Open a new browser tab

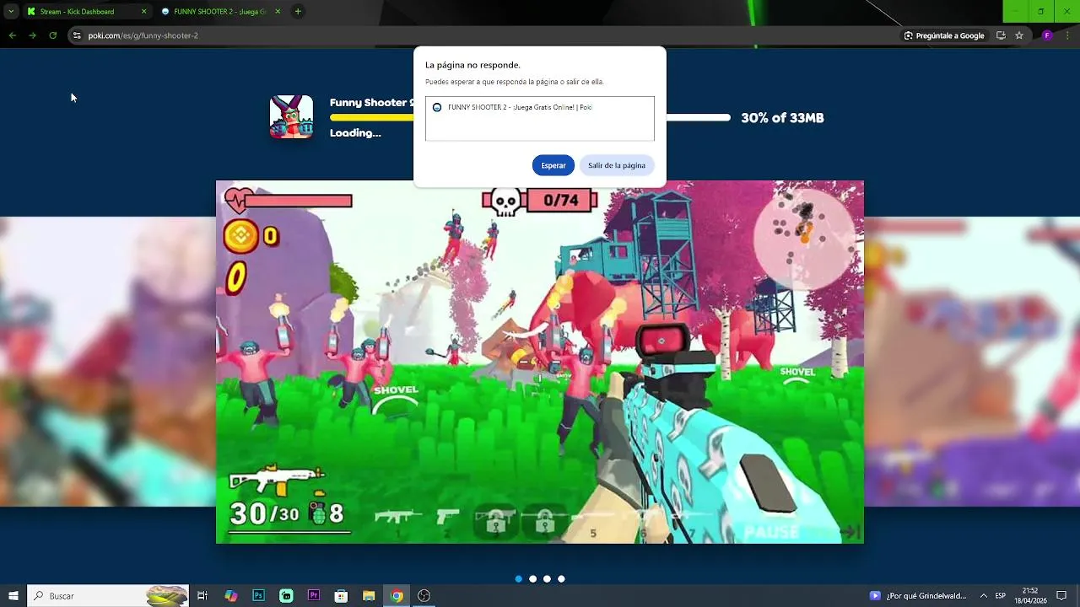(298, 12)
